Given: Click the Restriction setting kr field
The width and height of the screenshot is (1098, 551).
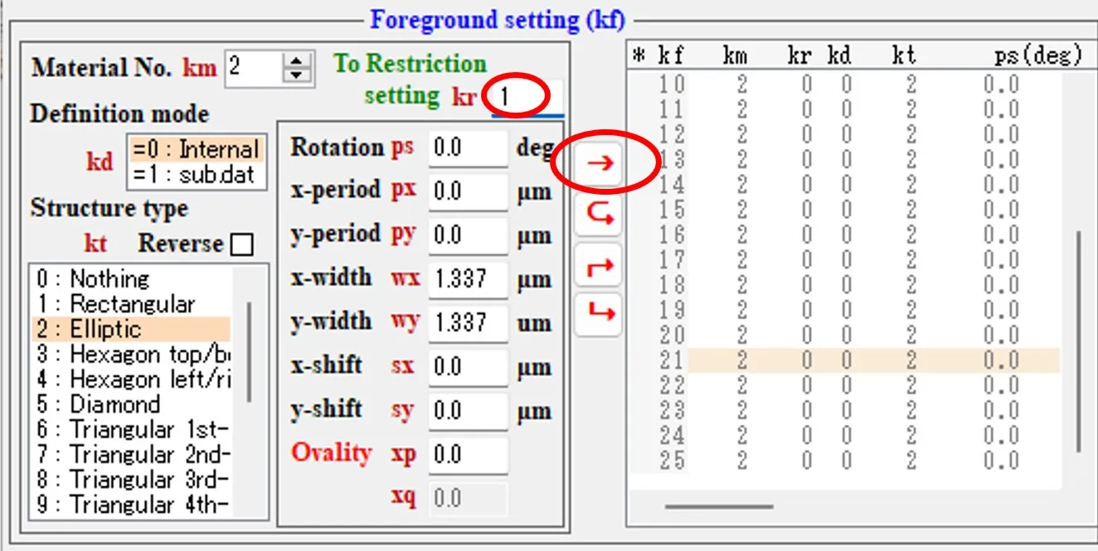Looking at the screenshot, I should tap(527, 97).
